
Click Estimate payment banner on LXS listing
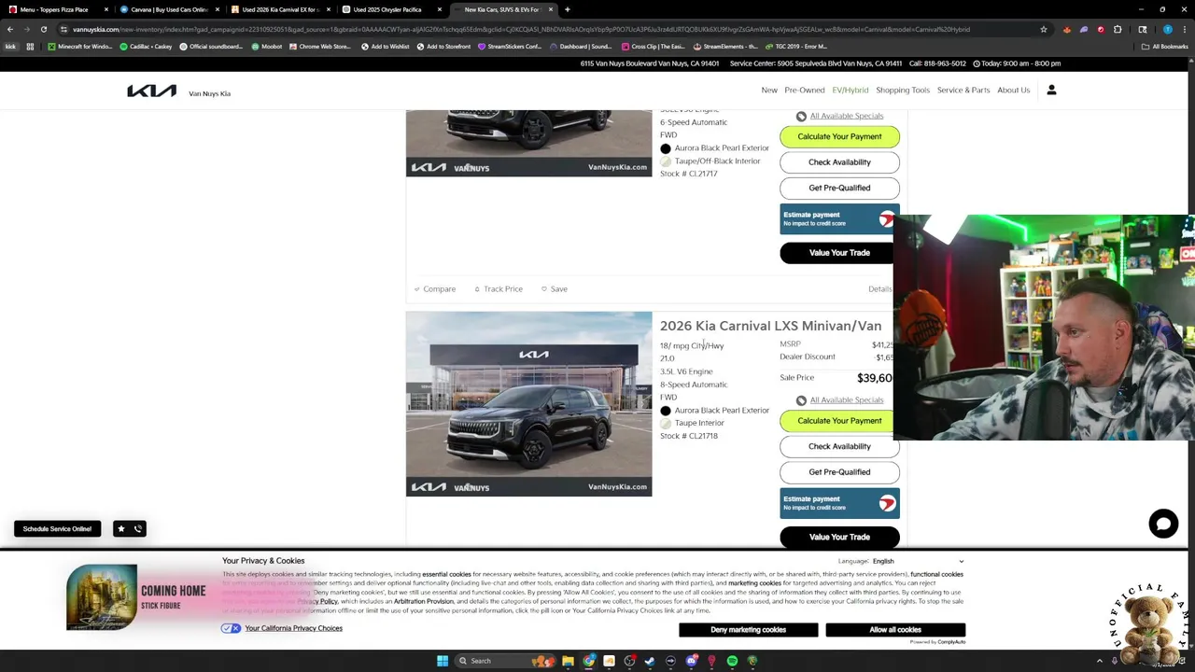[839, 504]
